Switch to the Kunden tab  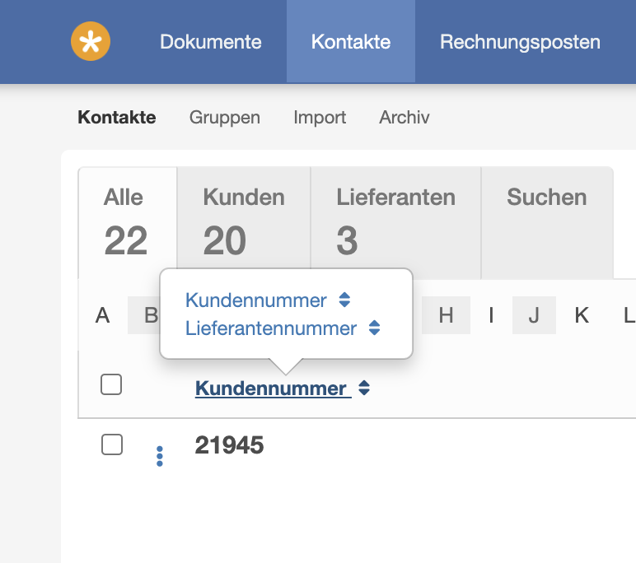(x=244, y=221)
